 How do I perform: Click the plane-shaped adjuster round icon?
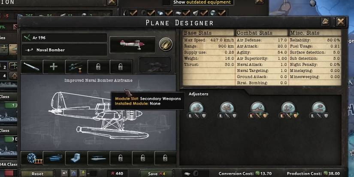tap(227, 107)
